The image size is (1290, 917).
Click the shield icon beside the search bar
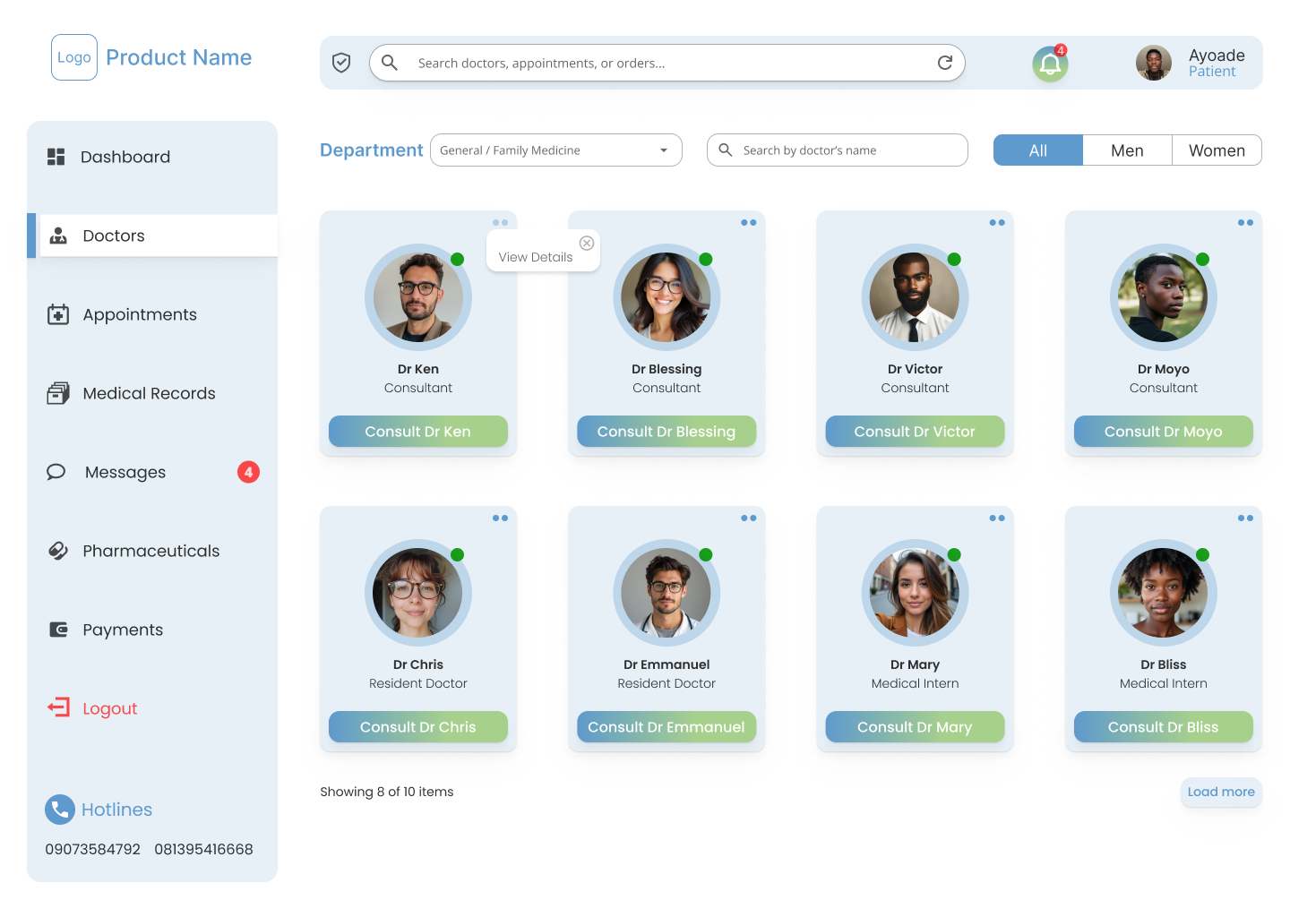[x=341, y=63]
